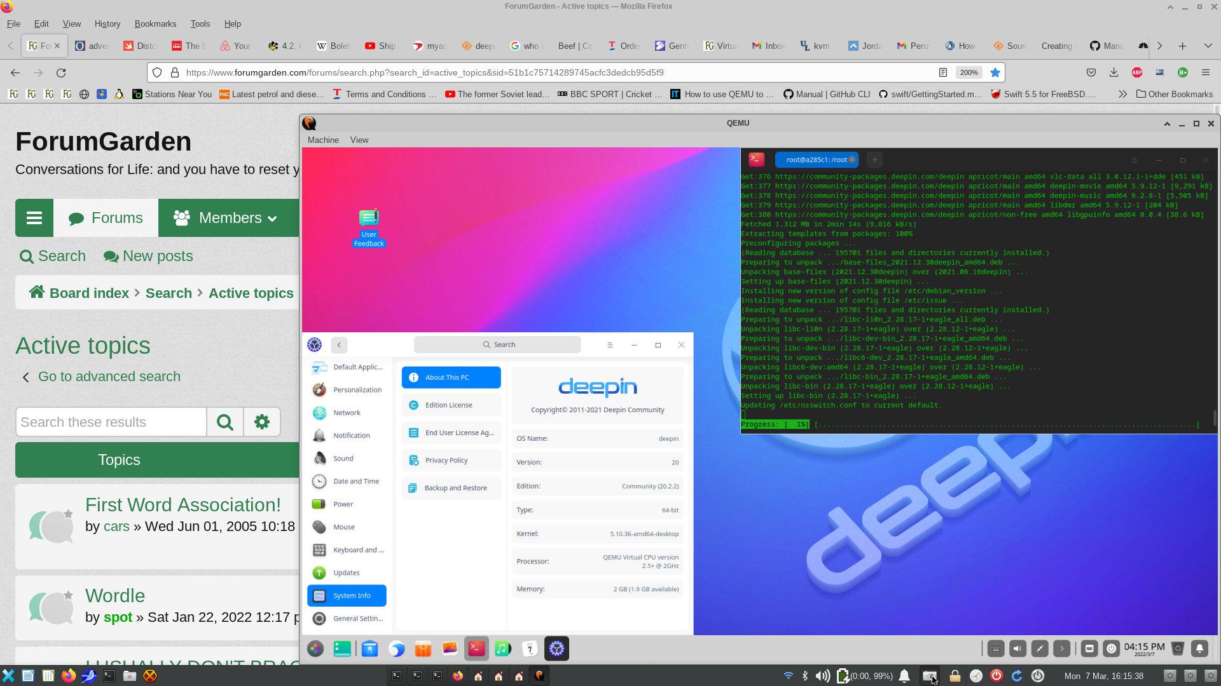
Task: Show more bookmarks overflow chevron
Action: pyautogui.click(x=1122, y=94)
